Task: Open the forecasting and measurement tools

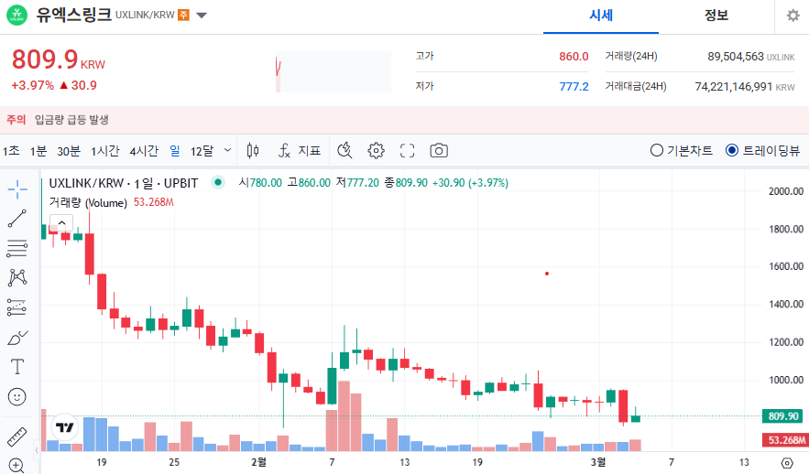Action: click(x=17, y=307)
